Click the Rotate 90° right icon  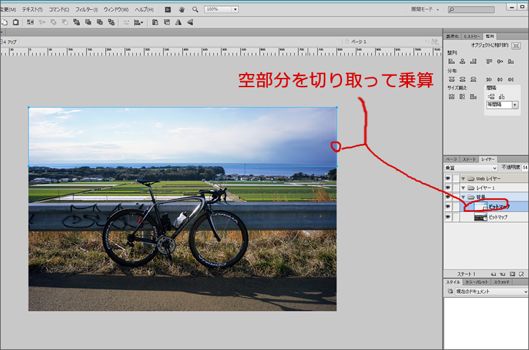[x=167, y=22]
